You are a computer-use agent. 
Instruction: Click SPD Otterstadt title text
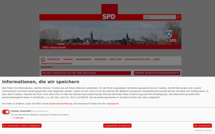point(54,47)
